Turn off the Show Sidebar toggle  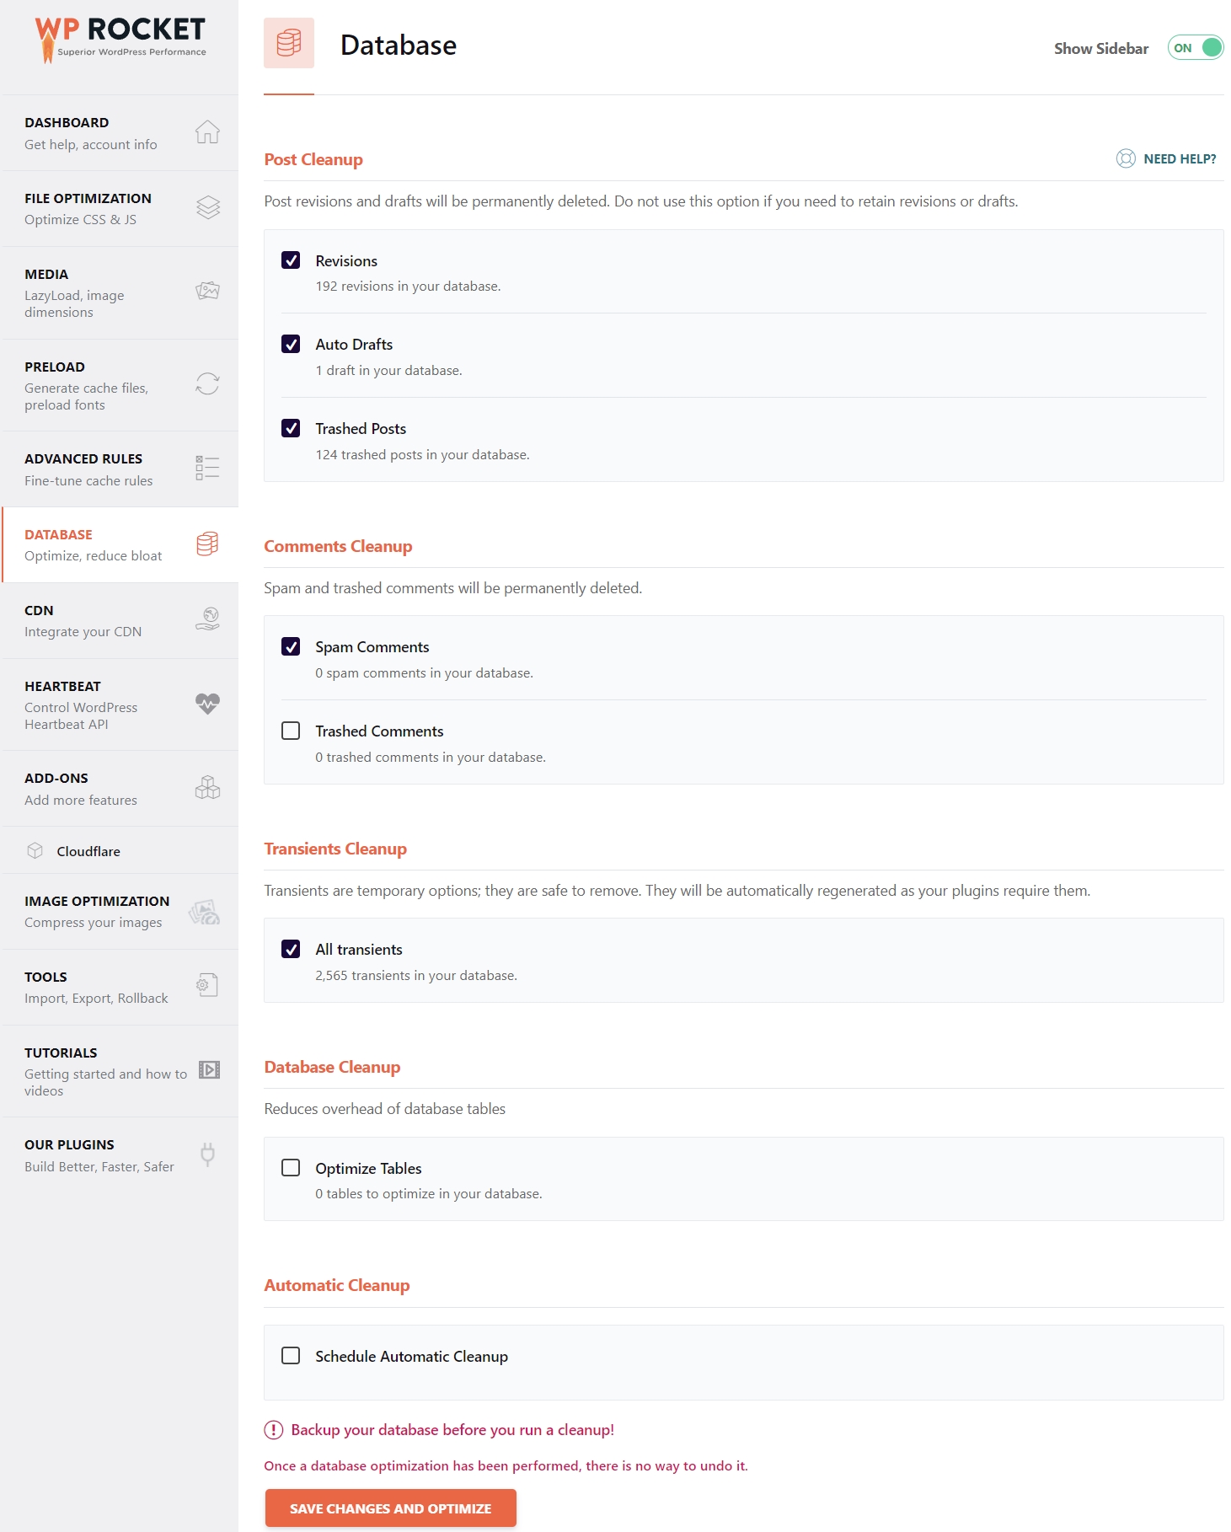pyautogui.click(x=1195, y=48)
